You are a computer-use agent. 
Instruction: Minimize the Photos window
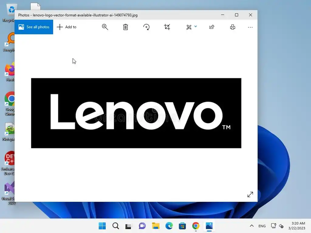tap(223, 15)
